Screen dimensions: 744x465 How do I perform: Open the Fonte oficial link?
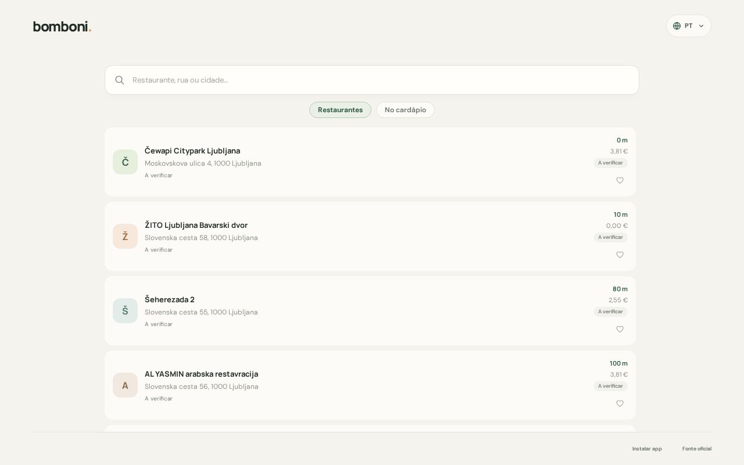click(x=697, y=449)
